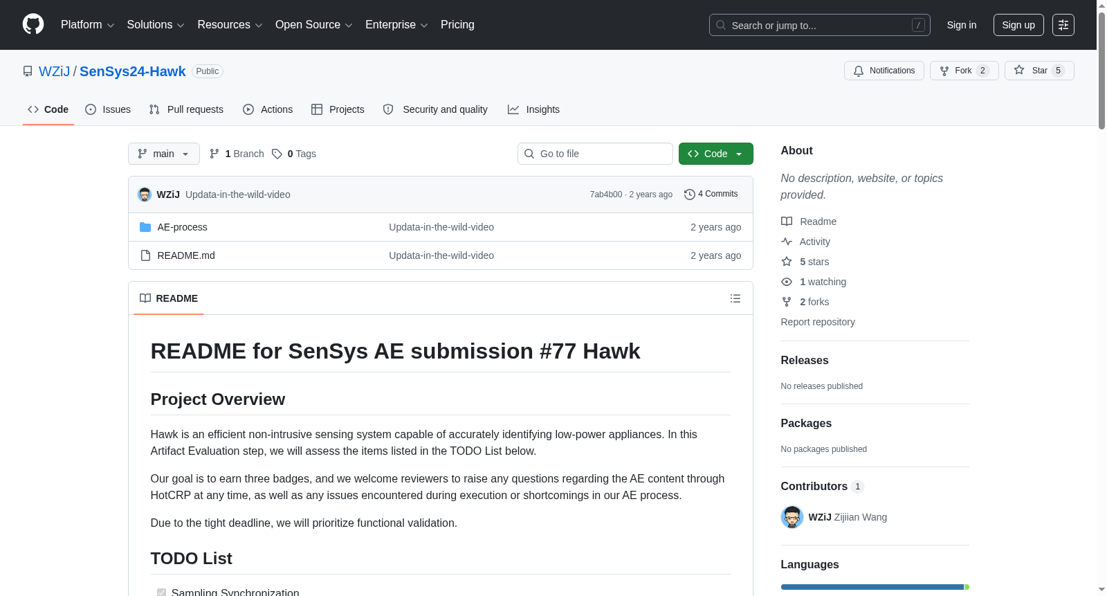Click the book icon beside Readme
1107x596 pixels.
[x=787, y=222]
